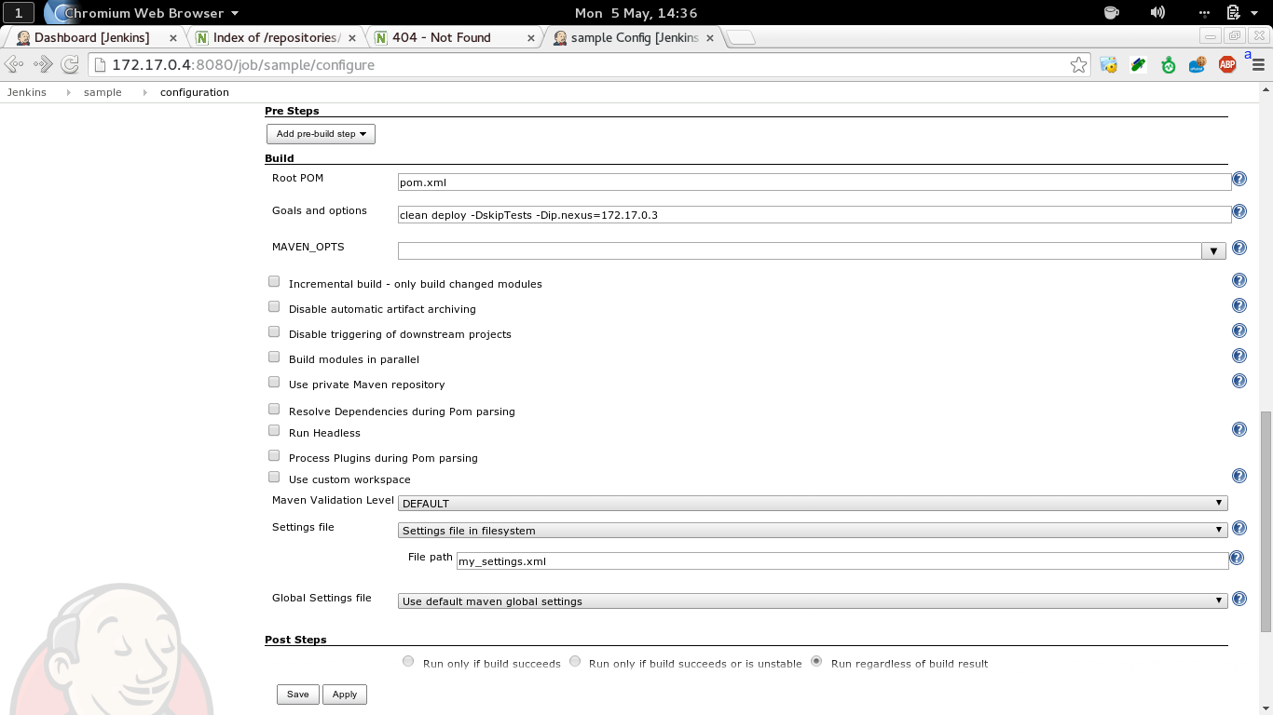Open help for Goals and options
This screenshot has height=715, width=1273.
tap(1239, 211)
